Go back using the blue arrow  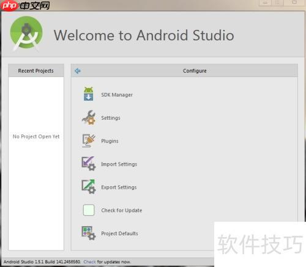click(x=78, y=71)
